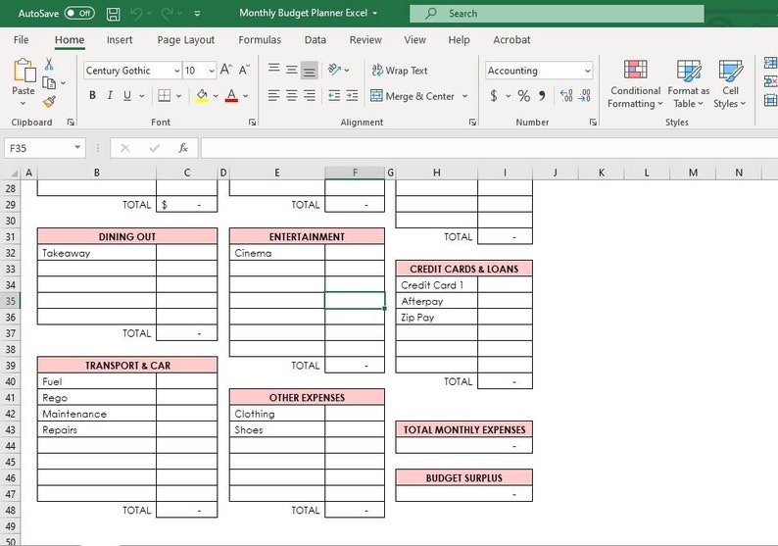Click Increase Indent icon
778x546 pixels.
(x=353, y=95)
